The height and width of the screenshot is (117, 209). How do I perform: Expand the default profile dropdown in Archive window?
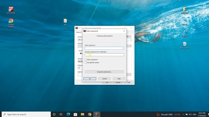click(130, 46)
